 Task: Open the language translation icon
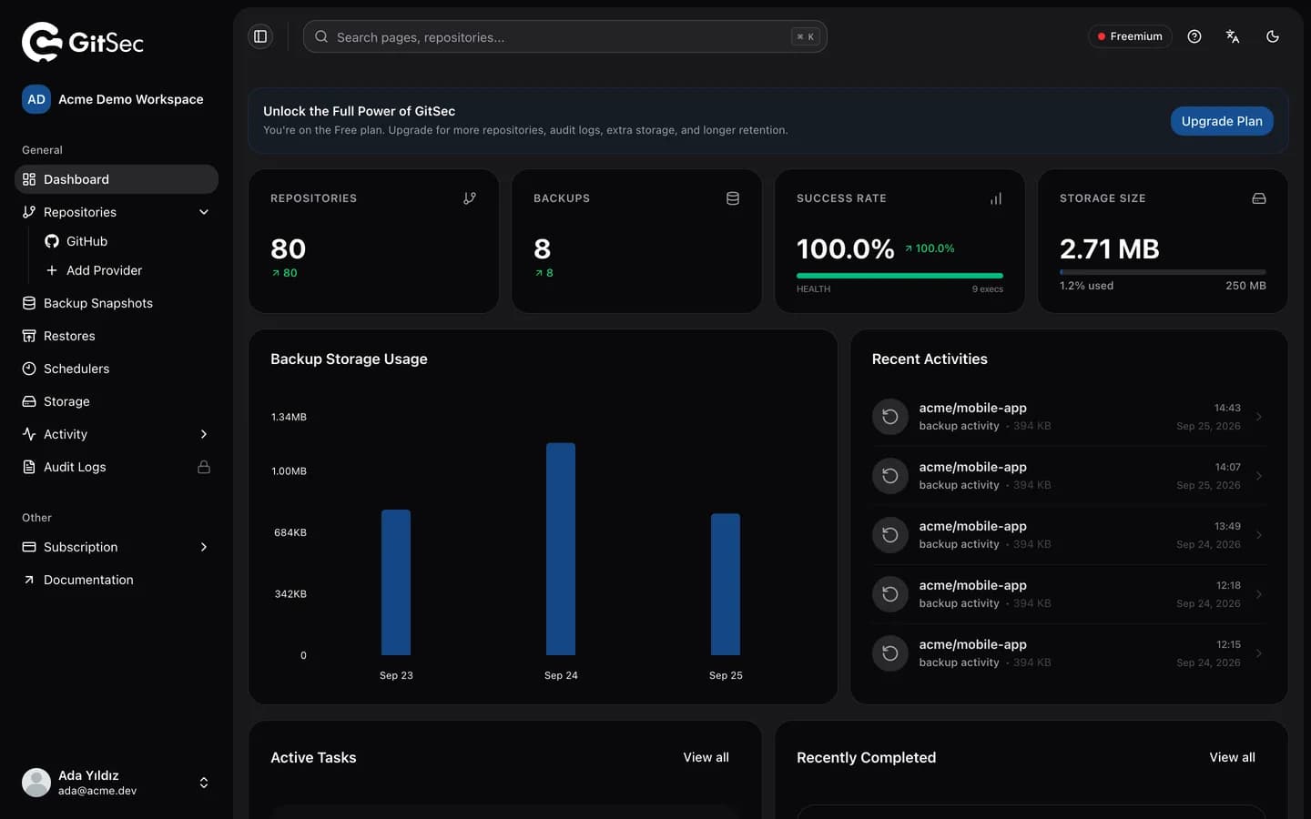point(1233,36)
